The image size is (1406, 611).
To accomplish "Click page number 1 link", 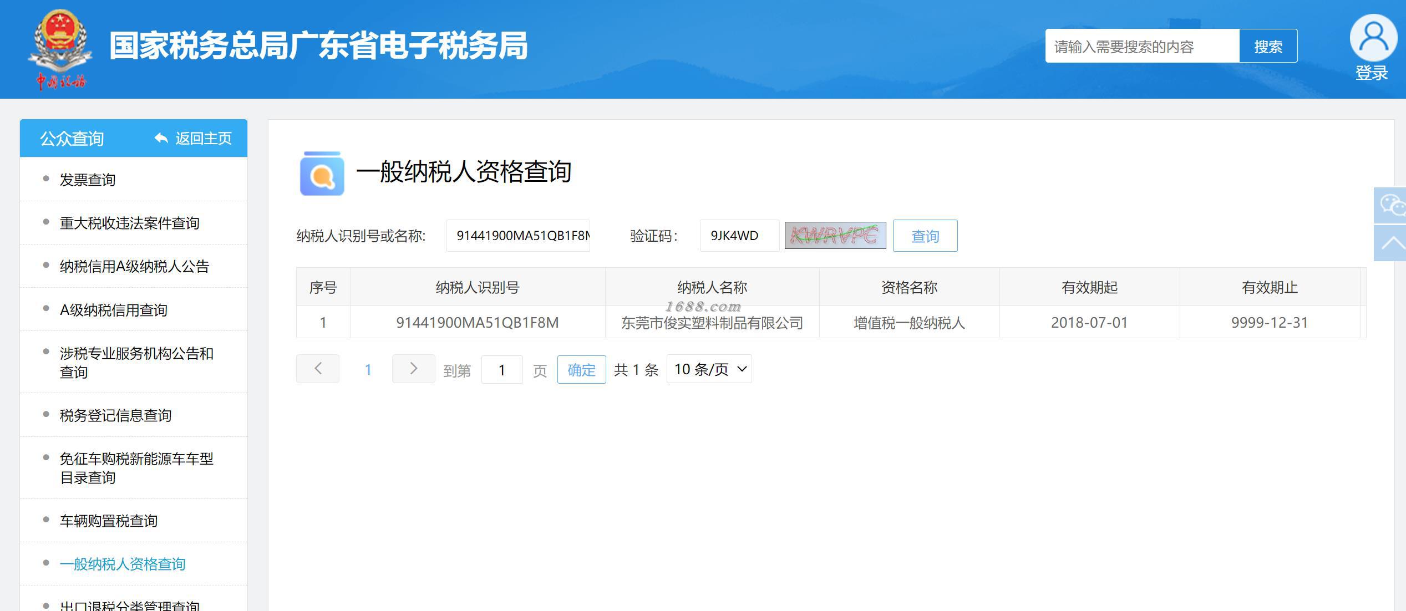I will (x=368, y=369).
